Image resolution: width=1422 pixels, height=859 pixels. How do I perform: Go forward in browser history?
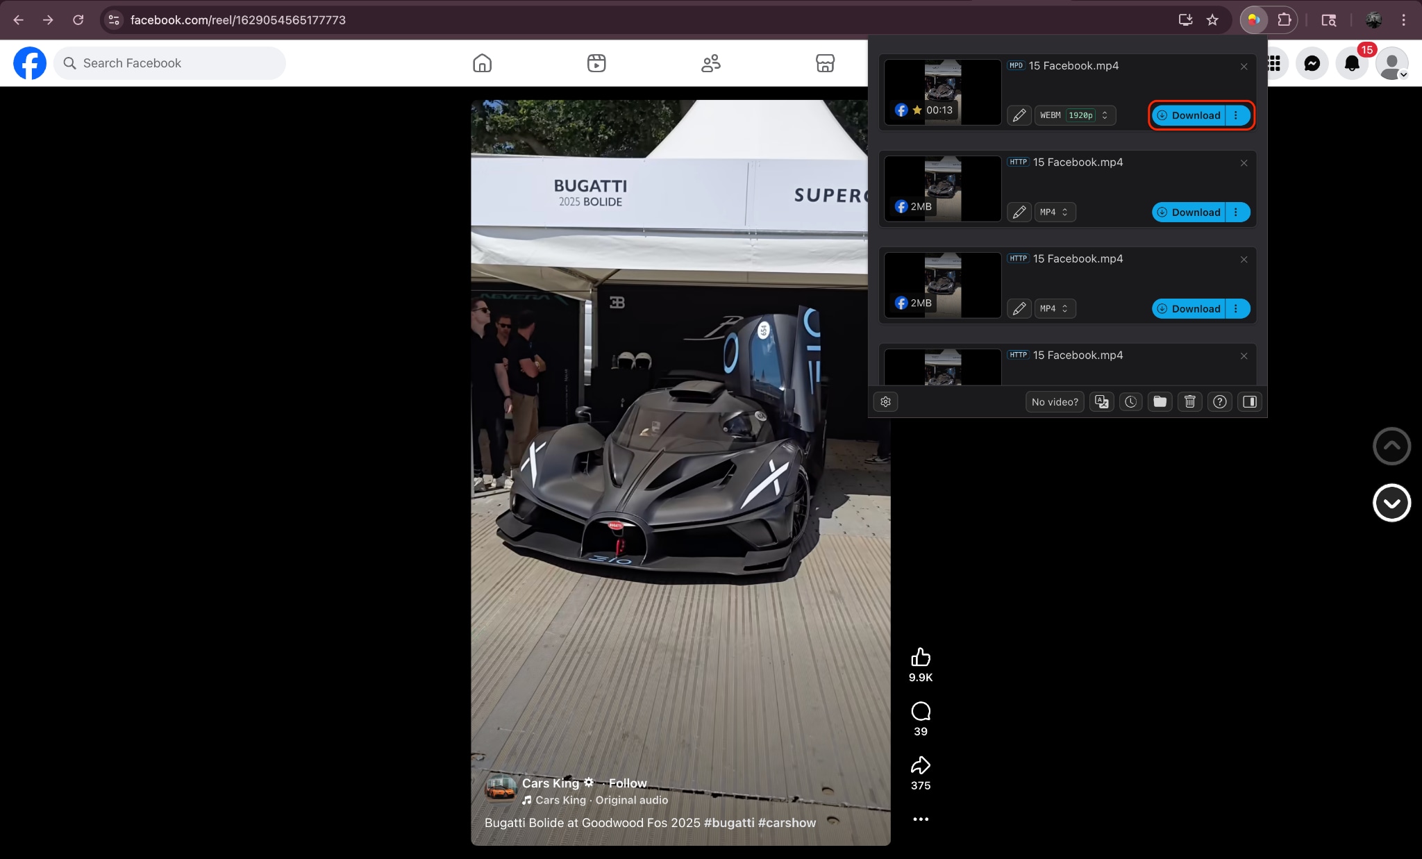tap(48, 20)
